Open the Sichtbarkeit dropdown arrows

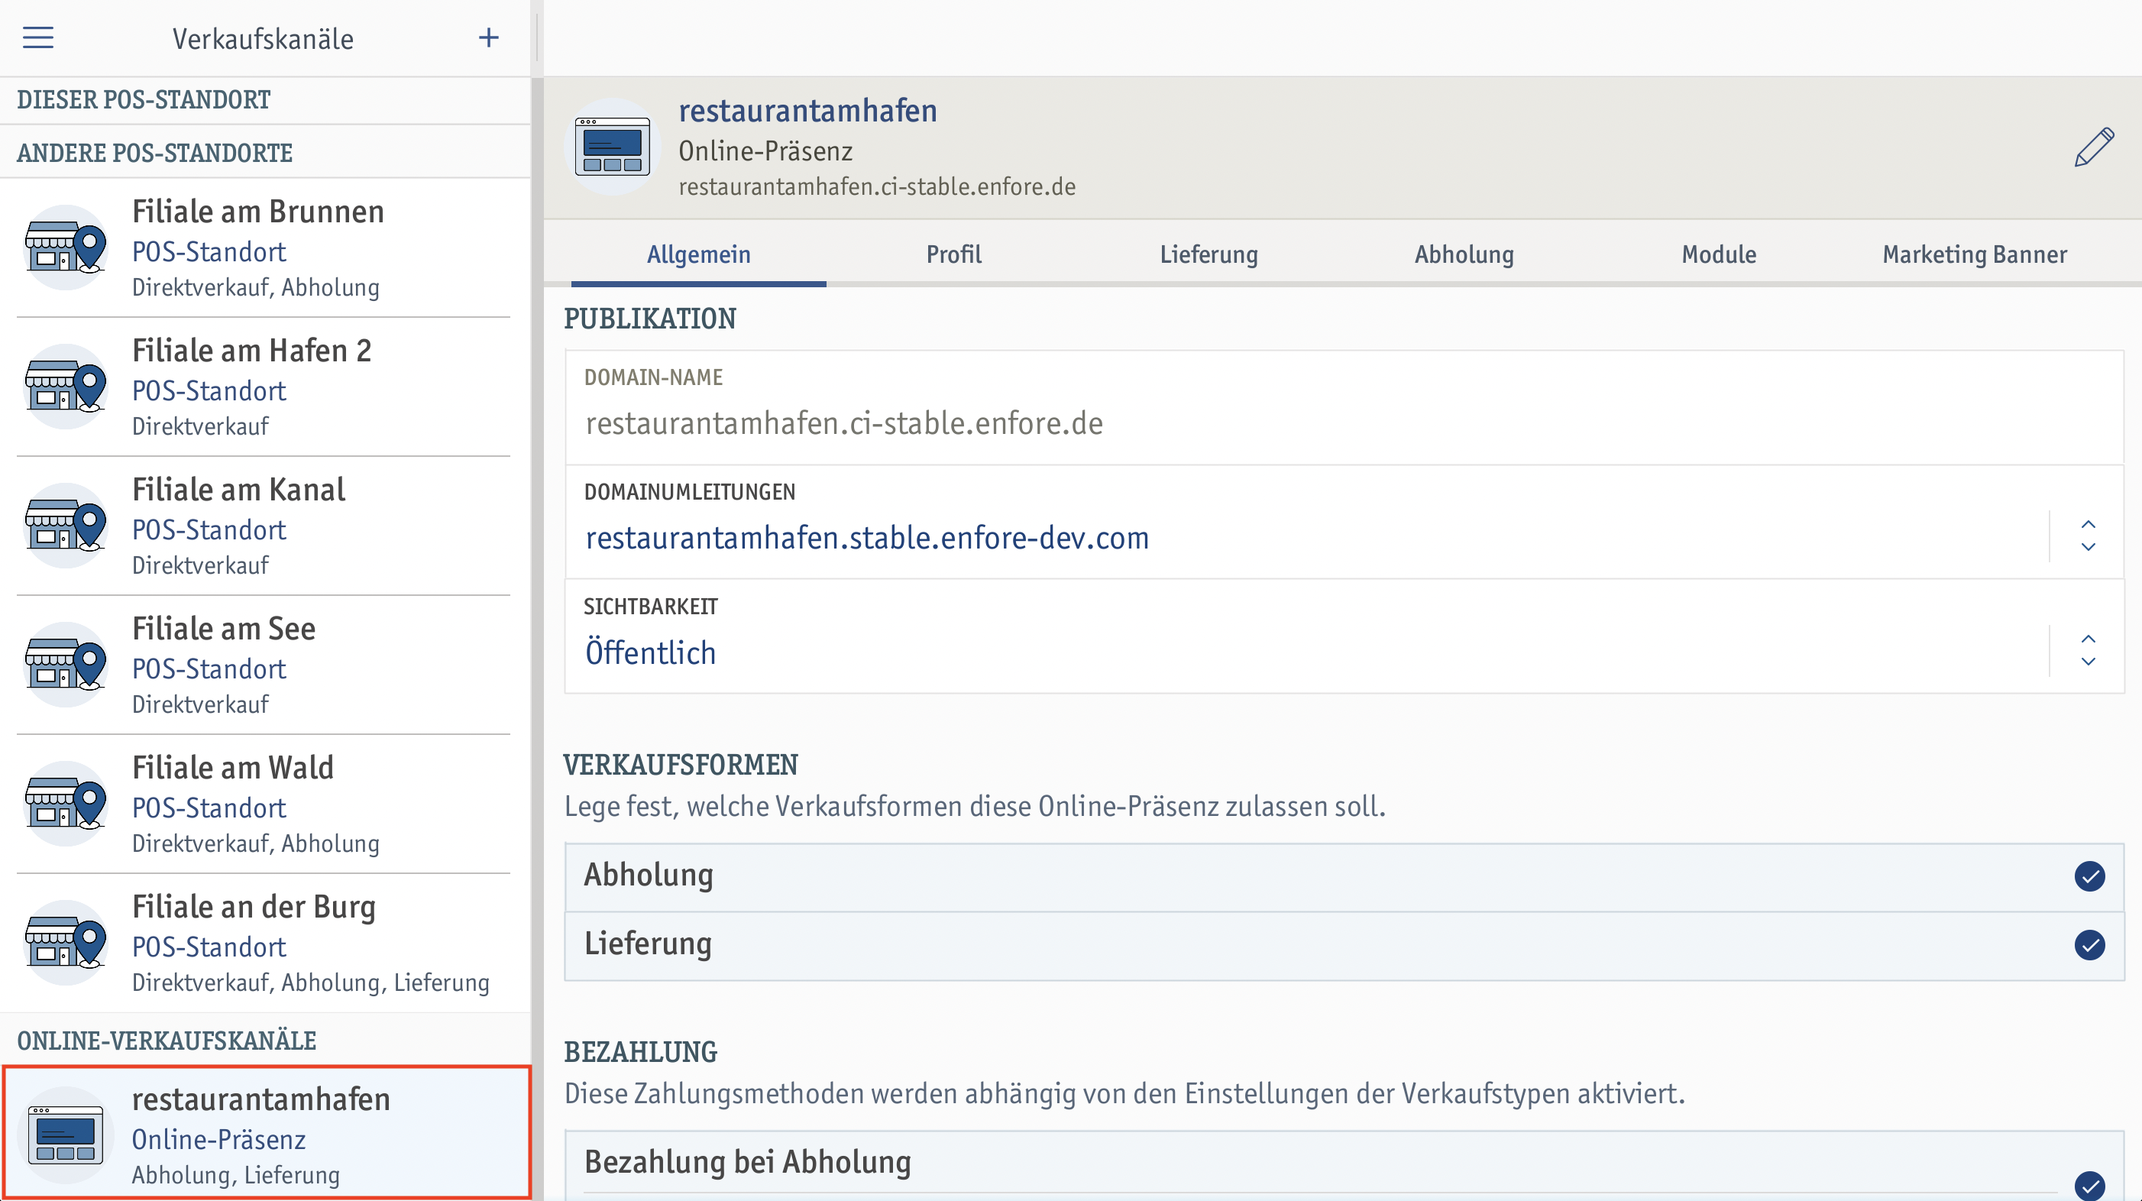tap(2088, 650)
